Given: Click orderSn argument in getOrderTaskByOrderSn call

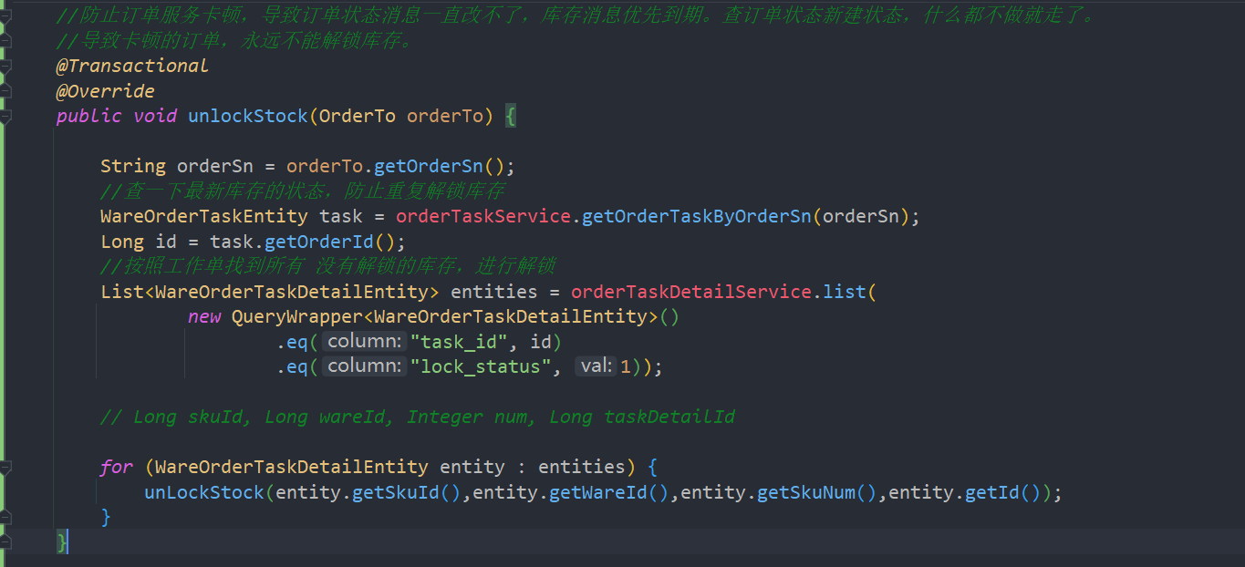Looking at the screenshot, I should 861,216.
